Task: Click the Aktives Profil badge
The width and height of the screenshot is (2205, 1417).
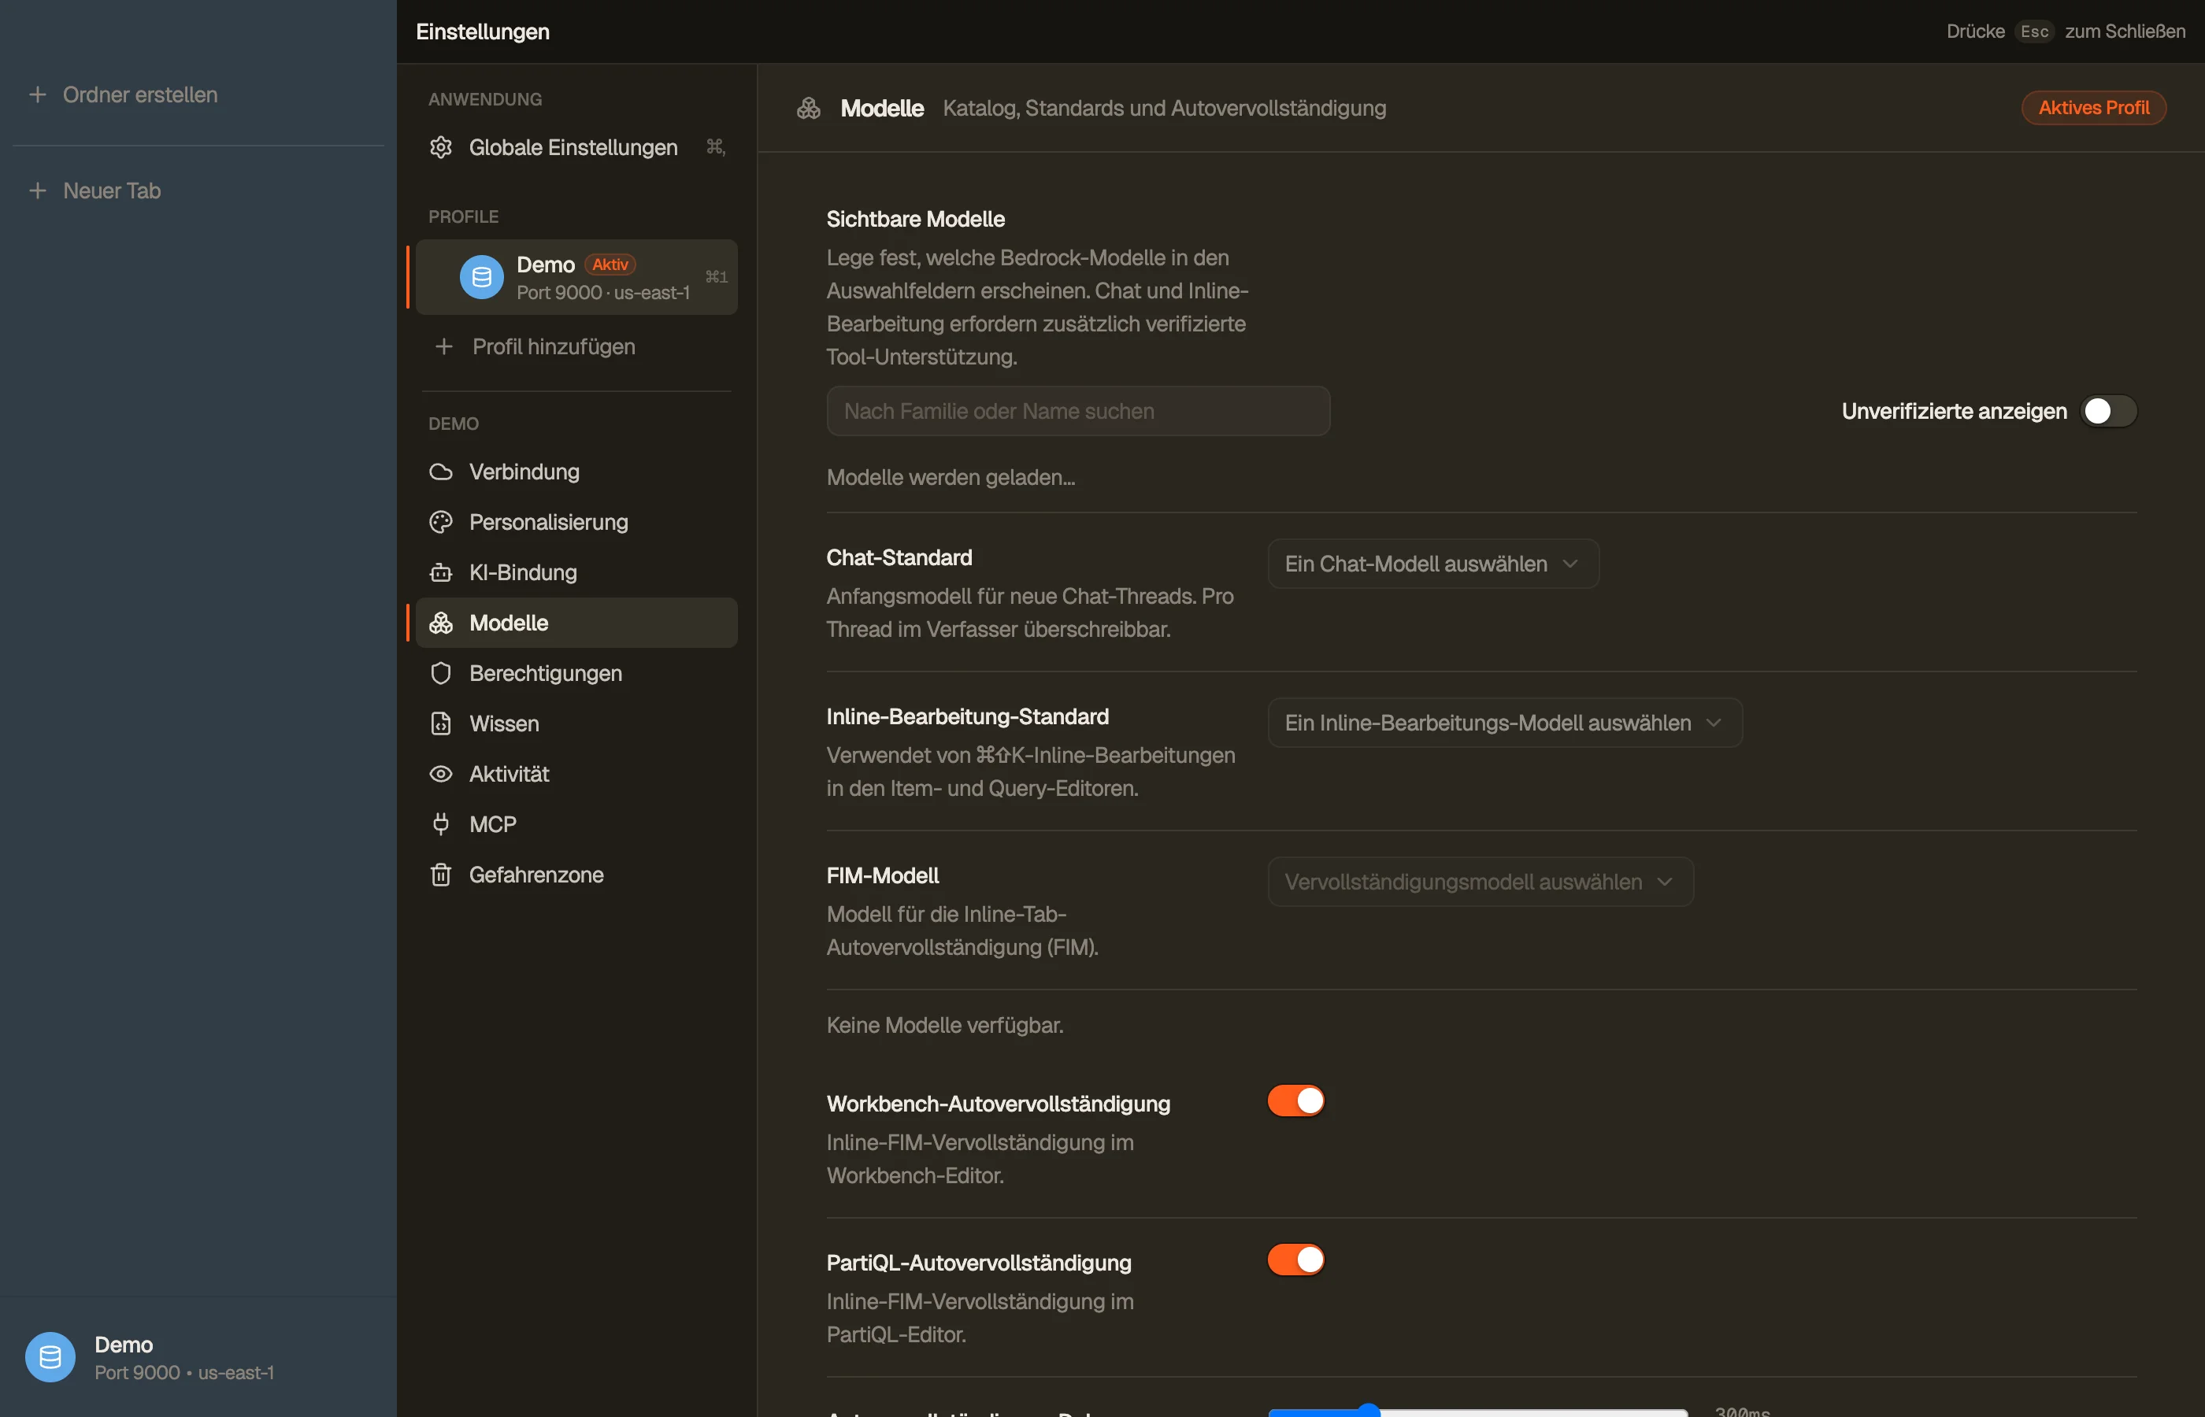Action: [2094, 108]
